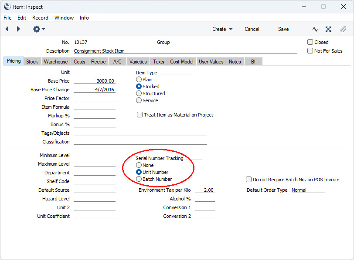The width and height of the screenshot is (354, 260).
Task: Open the workflow activity icon
Action: [x=315, y=29]
